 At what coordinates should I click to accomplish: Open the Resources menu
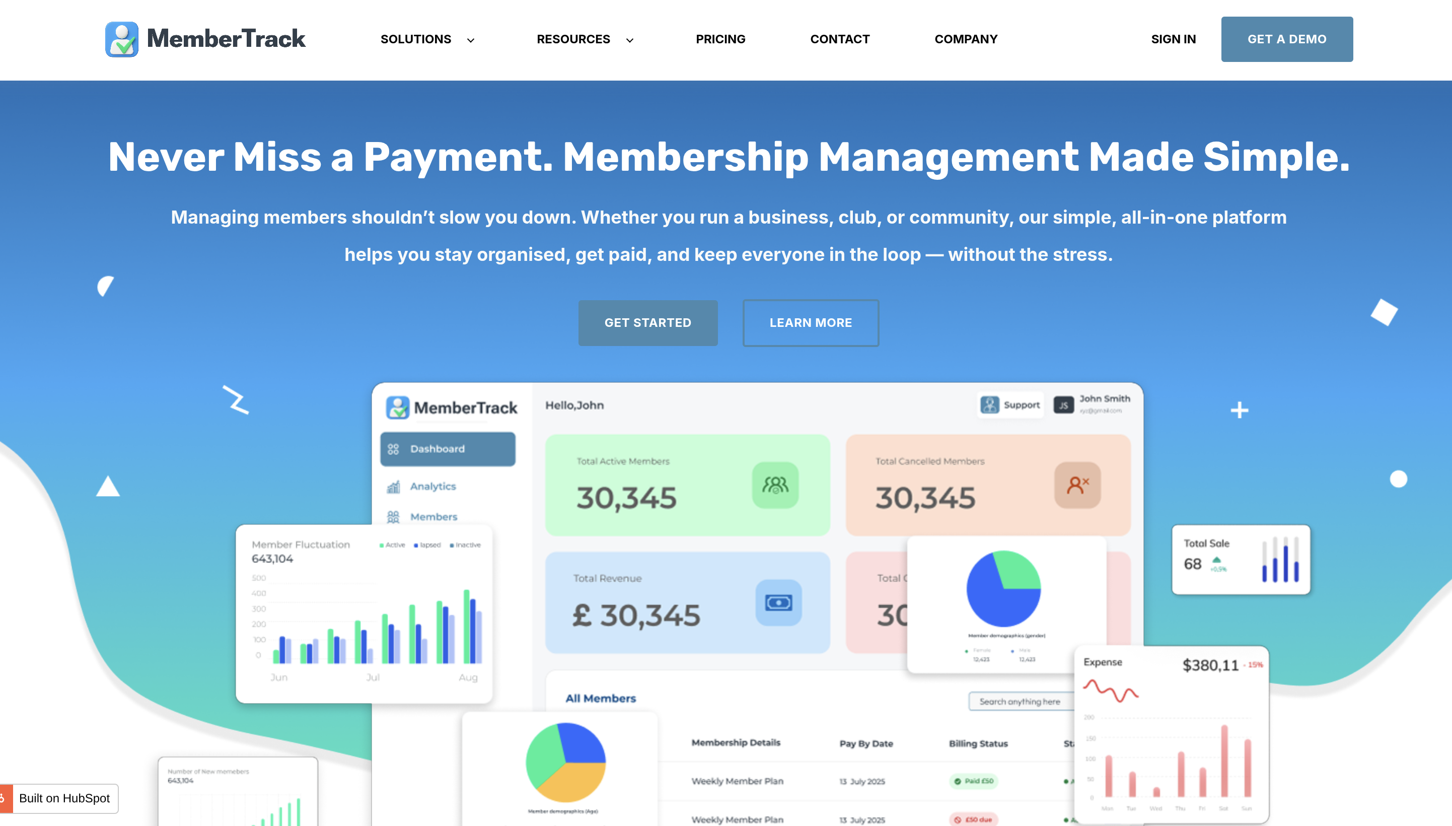coord(573,39)
